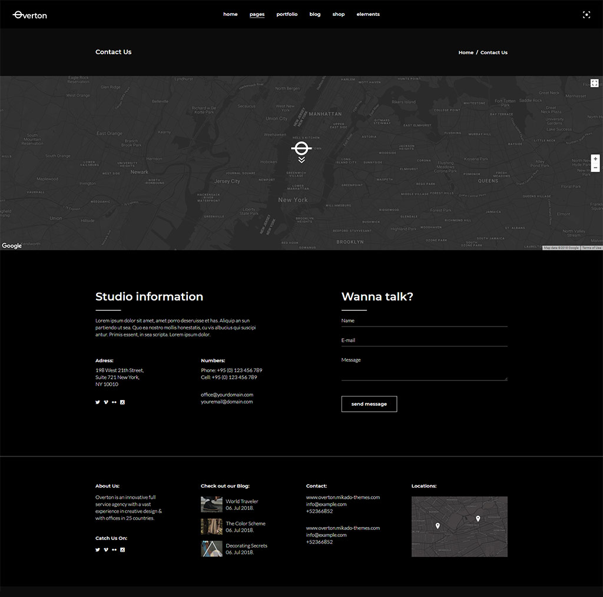Image resolution: width=603 pixels, height=597 pixels.
Task: Open Instagram icon under Catch Us On
Action: coord(122,550)
